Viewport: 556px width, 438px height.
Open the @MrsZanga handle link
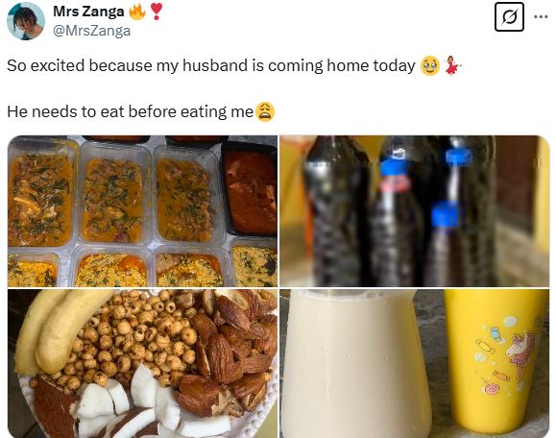[x=91, y=31]
